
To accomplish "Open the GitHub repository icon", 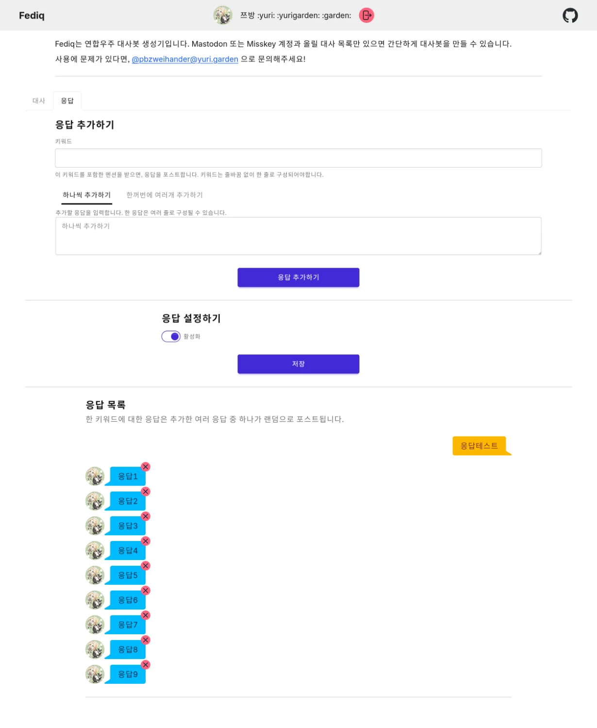I will coord(570,16).
